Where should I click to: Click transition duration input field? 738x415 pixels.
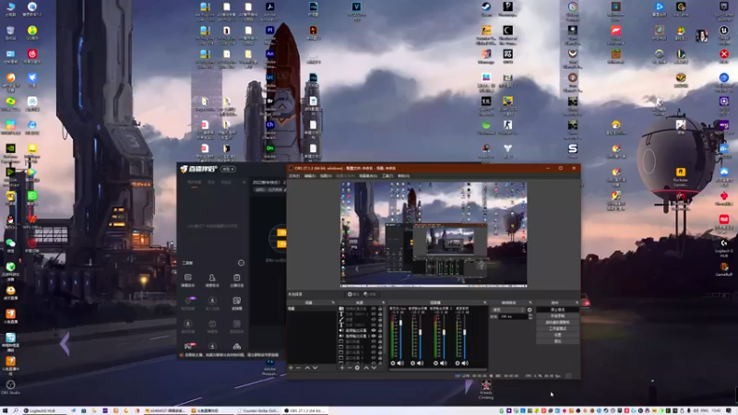point(513,316)
